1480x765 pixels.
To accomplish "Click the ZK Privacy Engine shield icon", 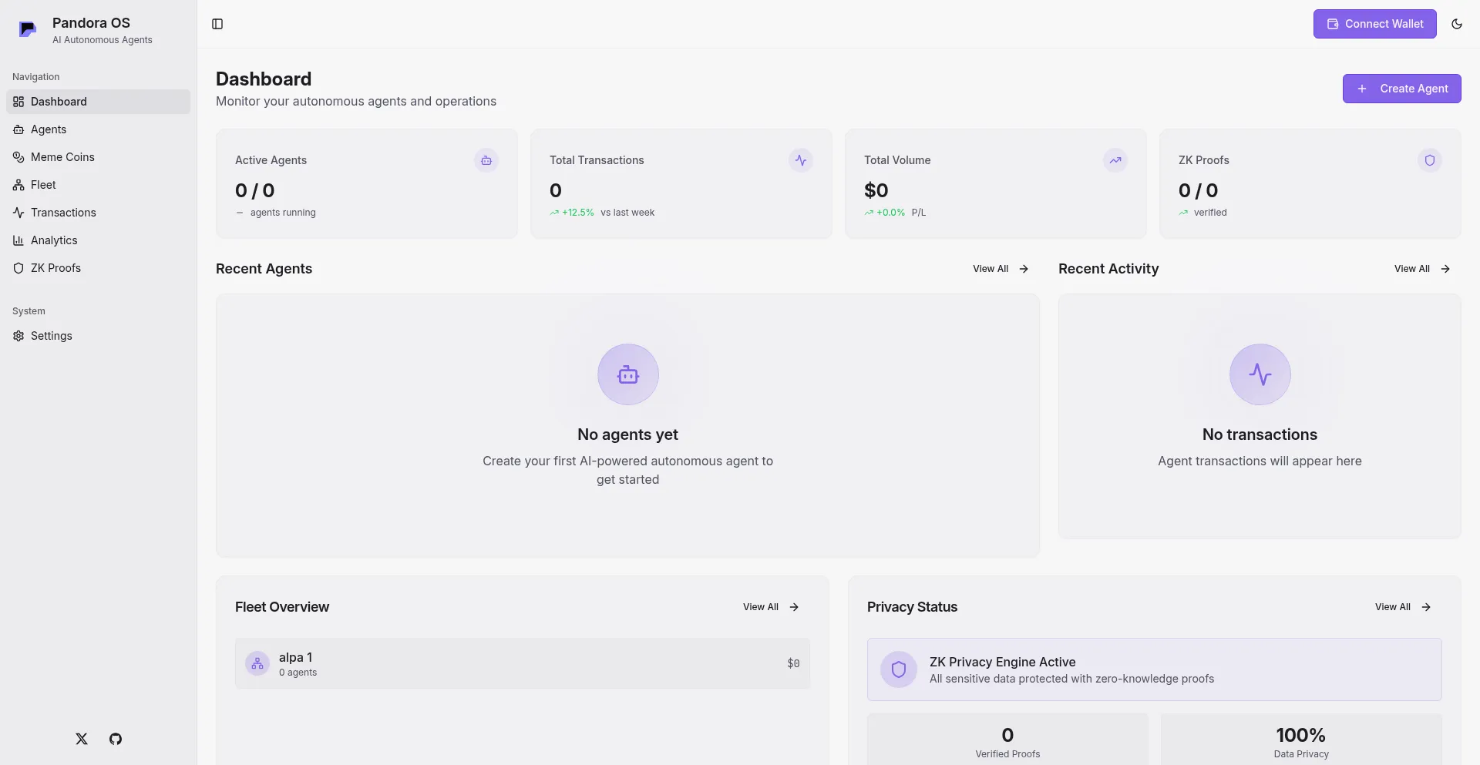I will click(898, 669).
